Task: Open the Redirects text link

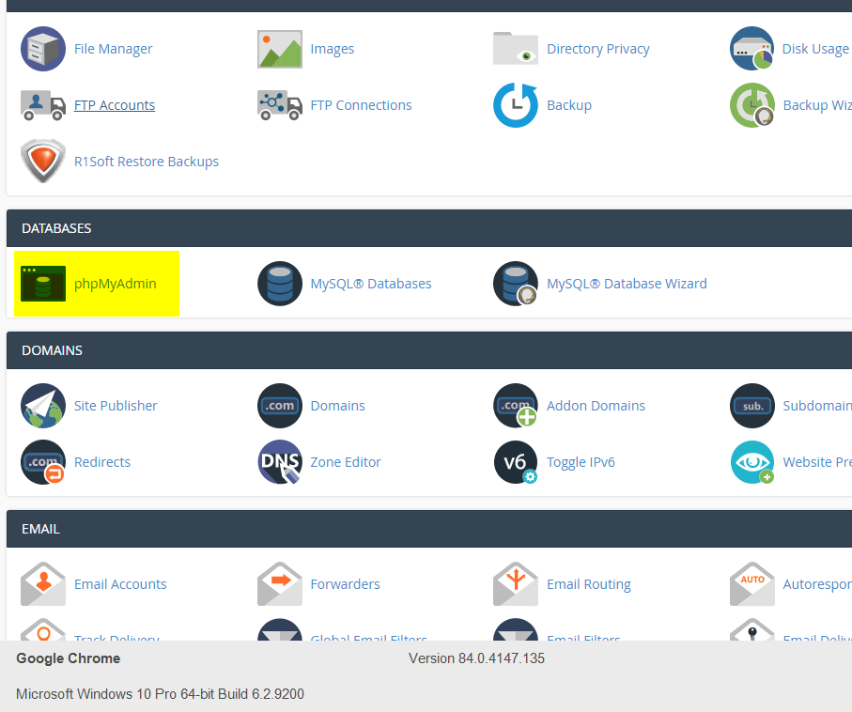Action: pyautogui.click(x=102, y=462)
